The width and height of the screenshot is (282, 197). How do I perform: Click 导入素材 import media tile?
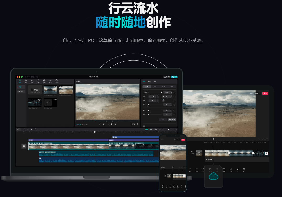pos(35,90)
